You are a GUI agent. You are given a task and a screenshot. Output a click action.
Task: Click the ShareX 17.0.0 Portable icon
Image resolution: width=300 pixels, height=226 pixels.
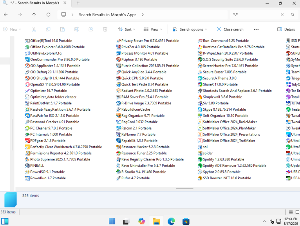pyautogui.click(x=200, y=84)
